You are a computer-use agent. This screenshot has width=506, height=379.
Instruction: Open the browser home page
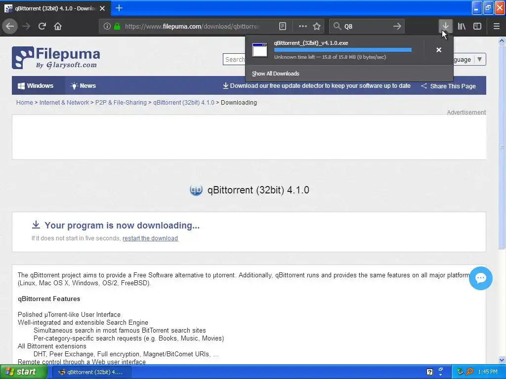point(58,26)
